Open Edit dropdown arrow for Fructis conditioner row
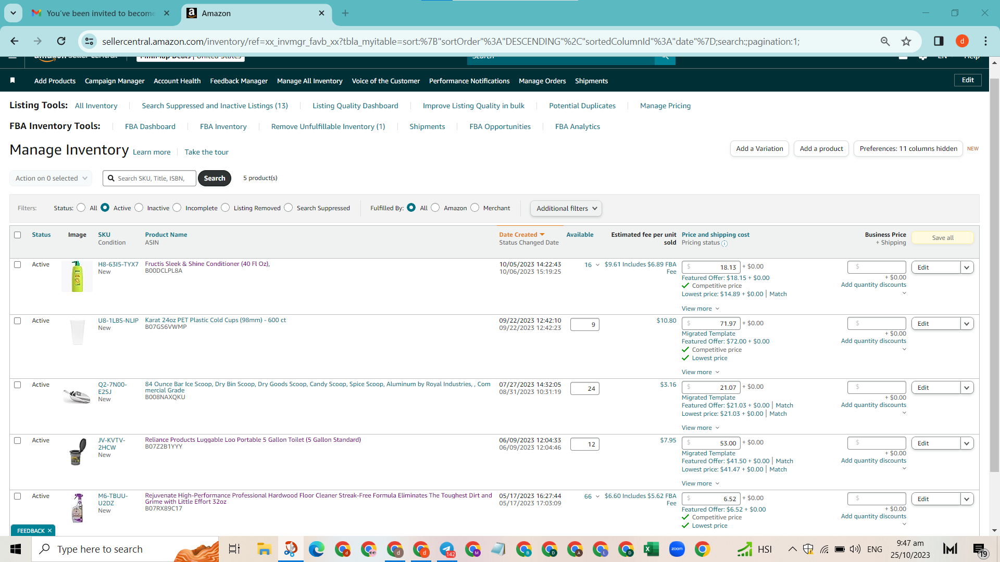 coord(967,267)
